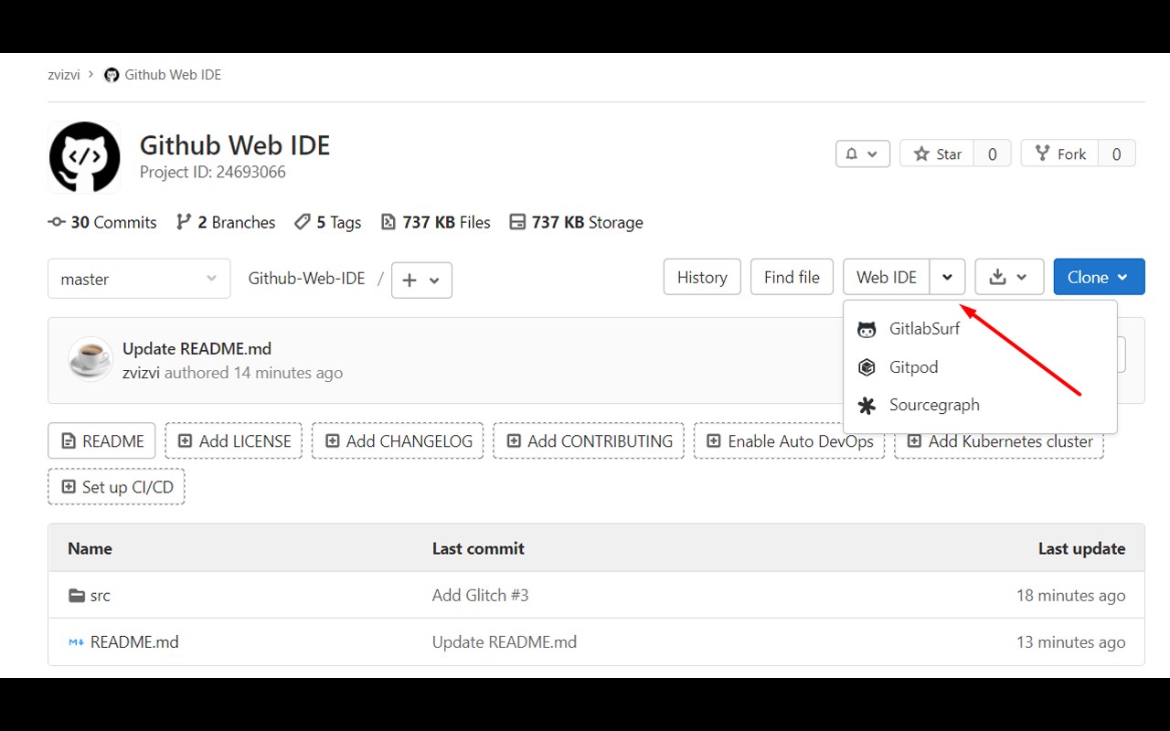The width and height of the screenshot is (1170, 731).
Task: Open the Clone dropdown button
Action: [x=1098, y=277]
